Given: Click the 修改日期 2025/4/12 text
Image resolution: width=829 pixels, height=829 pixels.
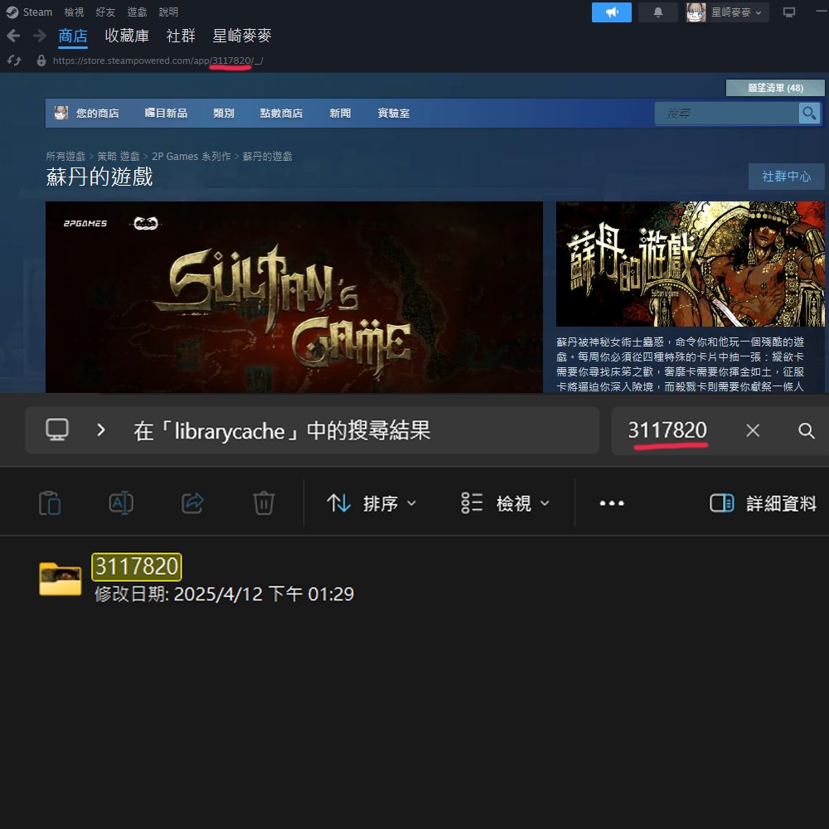Looking at the screenshot, I should [x=224, y=594].
